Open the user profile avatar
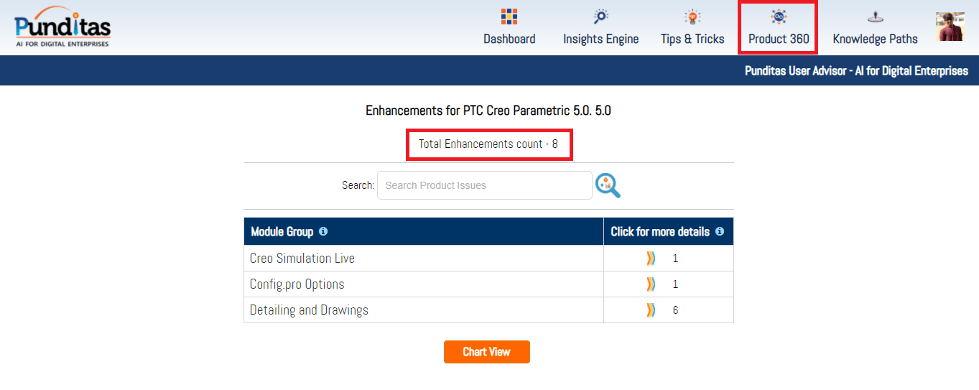This screenshot has height=390, width=979. click(950, 27)
